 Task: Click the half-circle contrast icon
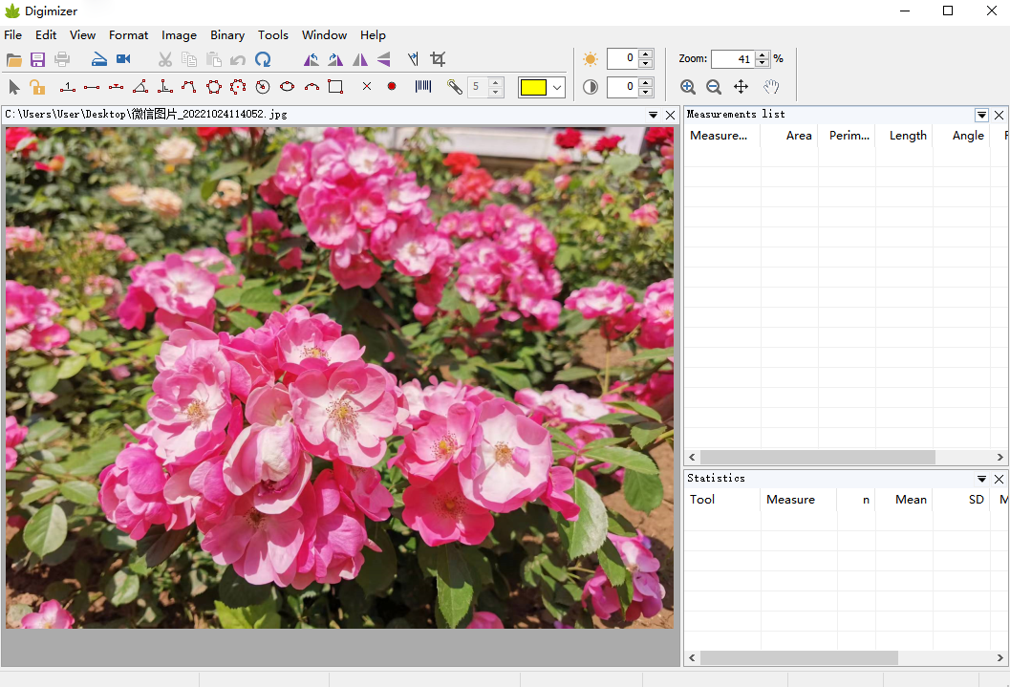pyautogui.click(x=590, y=87)
